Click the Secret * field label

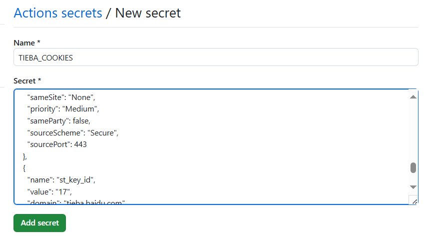(27, 81)
